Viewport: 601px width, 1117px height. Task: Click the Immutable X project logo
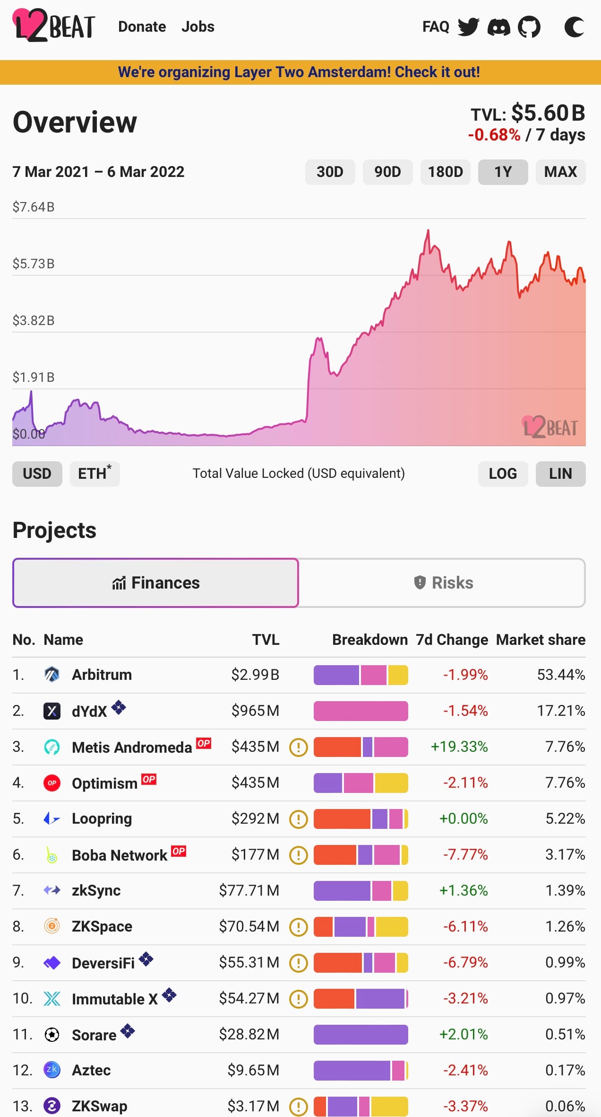coord(52,999)
